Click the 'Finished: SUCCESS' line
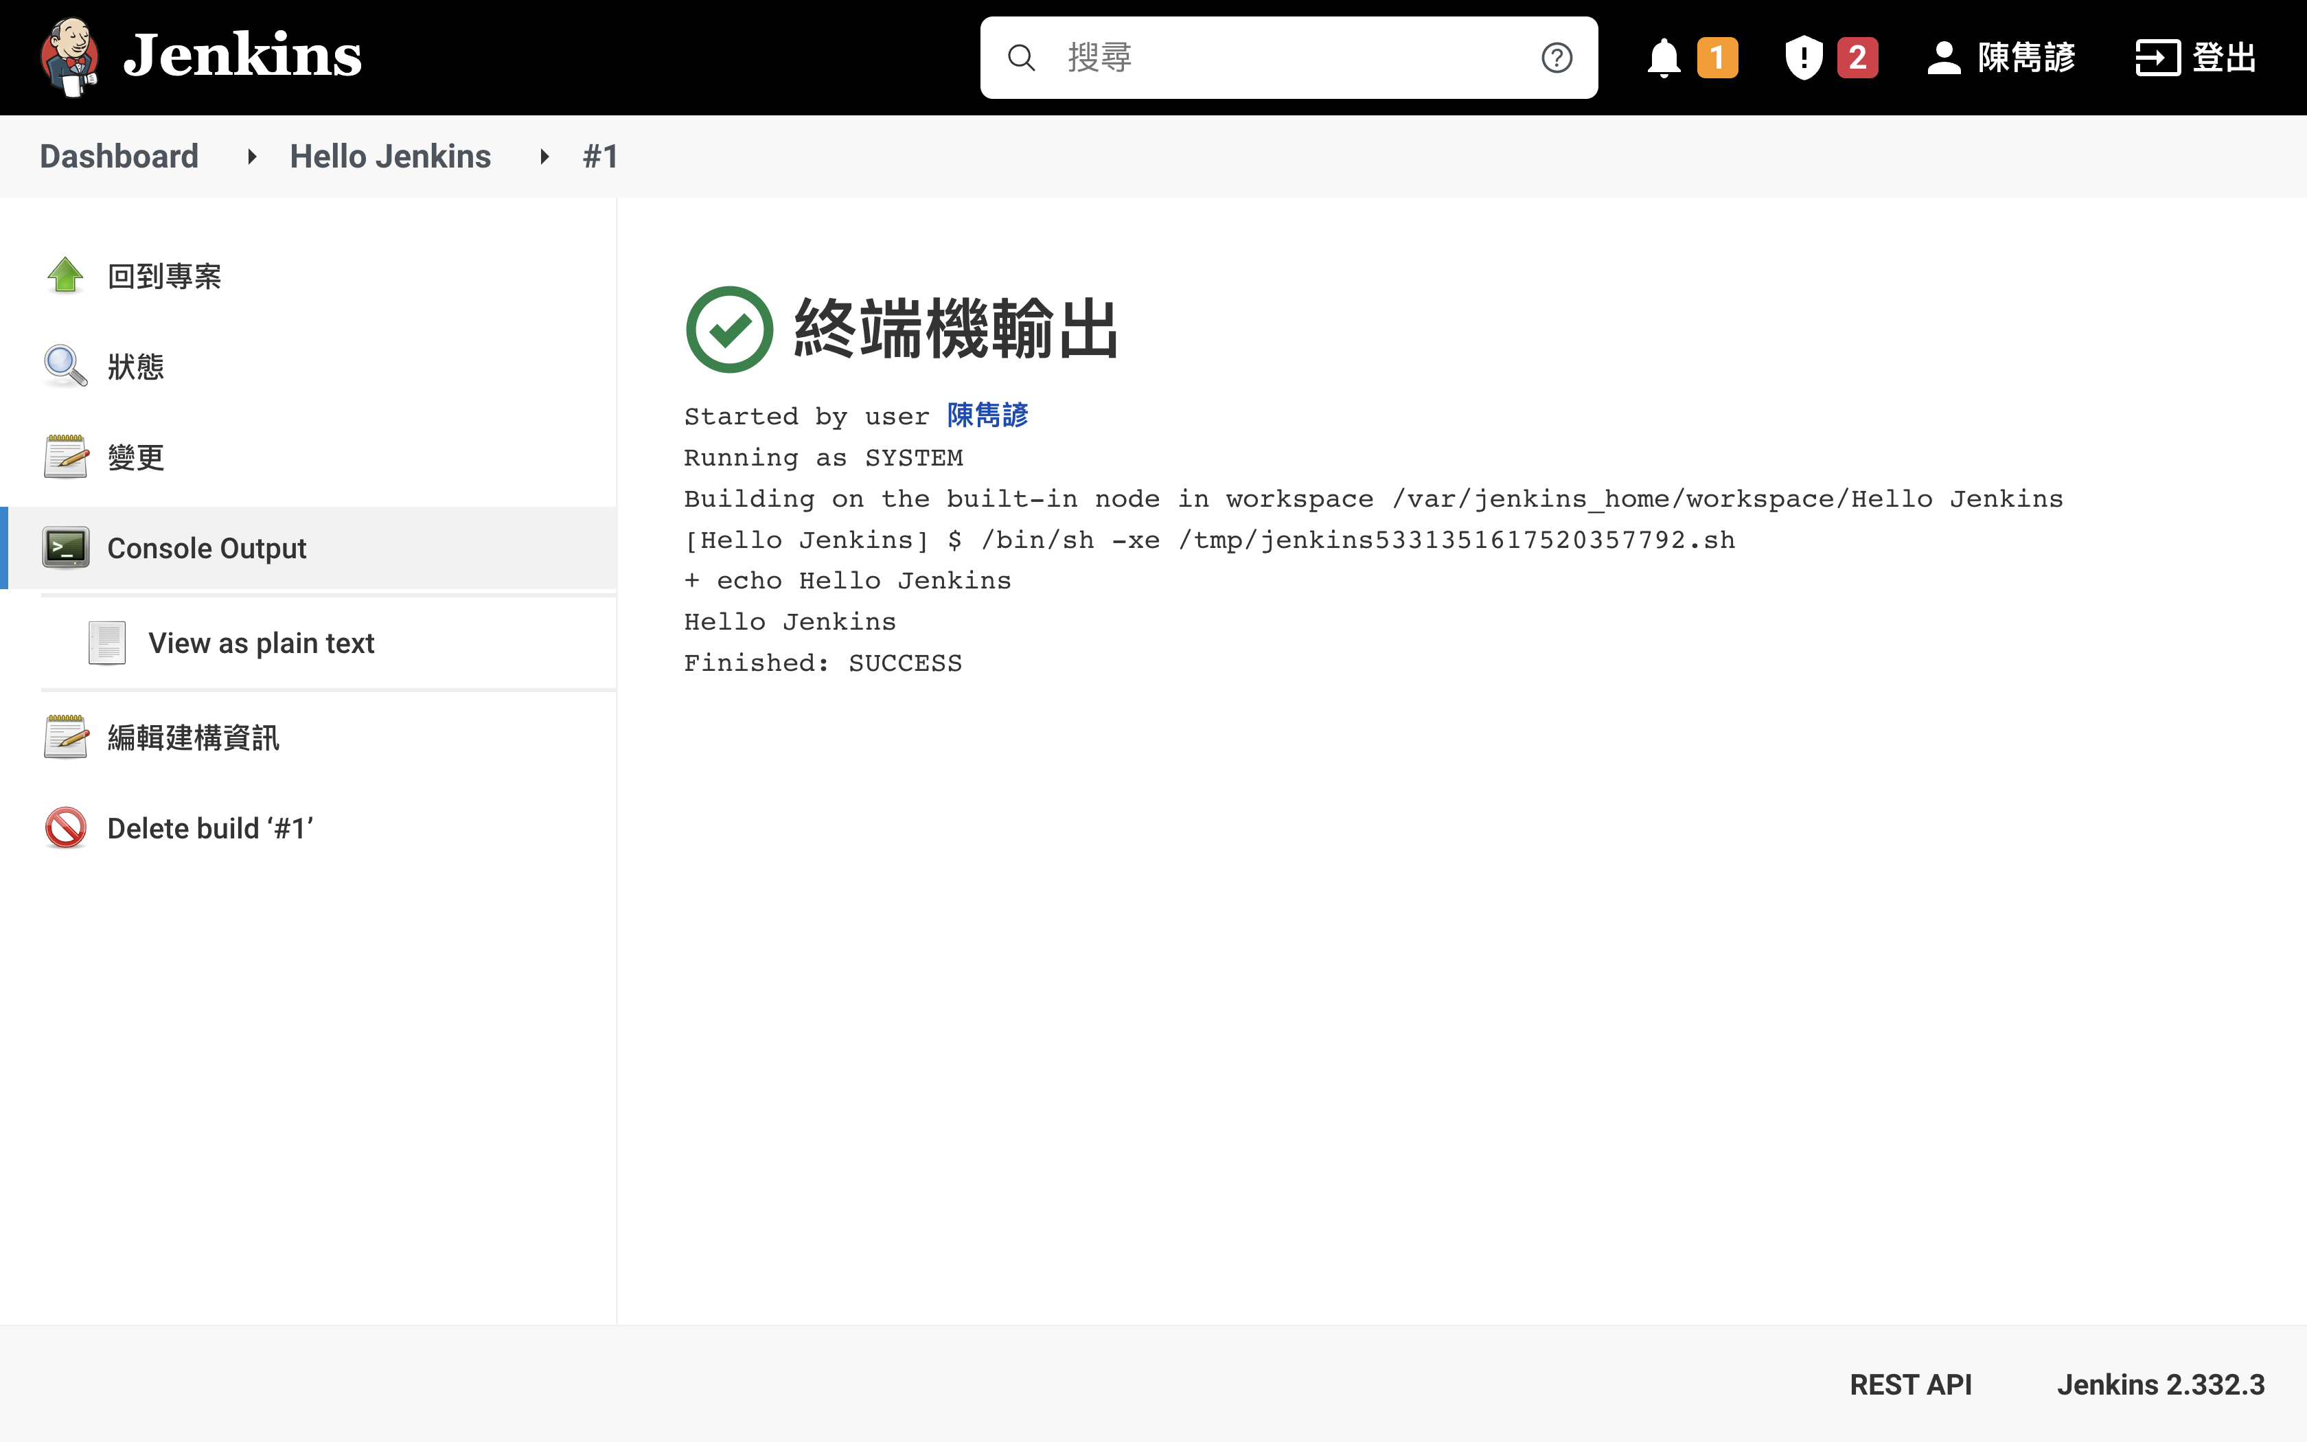Viewport: 2307px width, 1442px height. coord(823,663)
